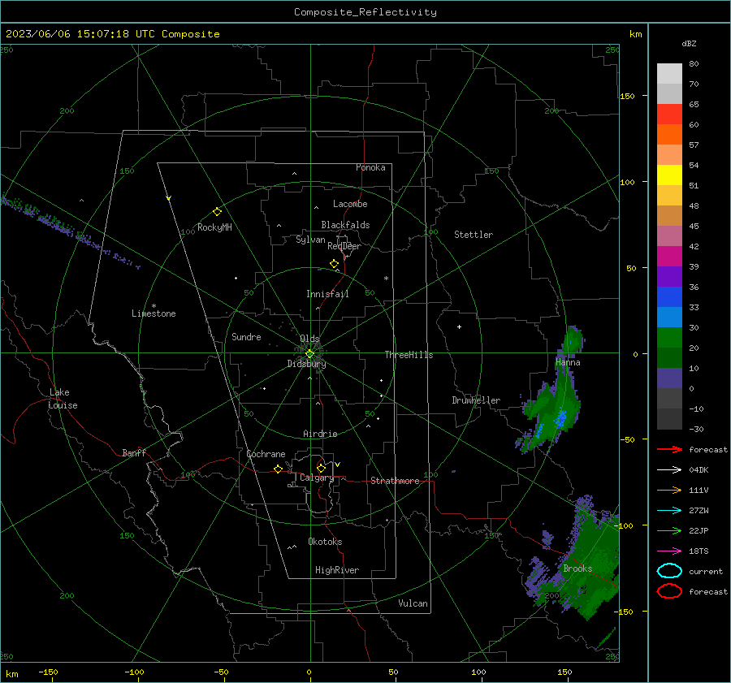Click the Okotoks label
This screenshot has height=683, width=731.
pyautogui.click(x=325, y=542)
